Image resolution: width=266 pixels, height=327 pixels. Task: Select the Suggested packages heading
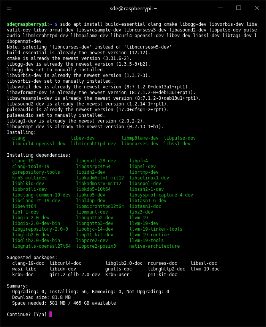tap(28, 257)
